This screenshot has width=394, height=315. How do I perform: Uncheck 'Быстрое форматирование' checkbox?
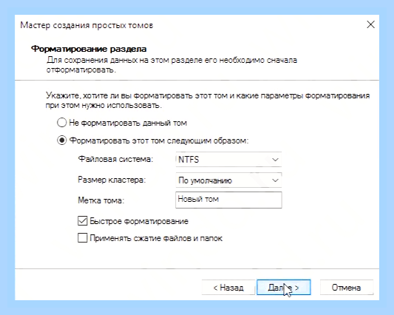point(82,221)
